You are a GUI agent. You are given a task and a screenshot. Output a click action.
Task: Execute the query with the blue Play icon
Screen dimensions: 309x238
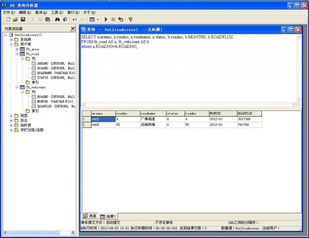point(106,19)
